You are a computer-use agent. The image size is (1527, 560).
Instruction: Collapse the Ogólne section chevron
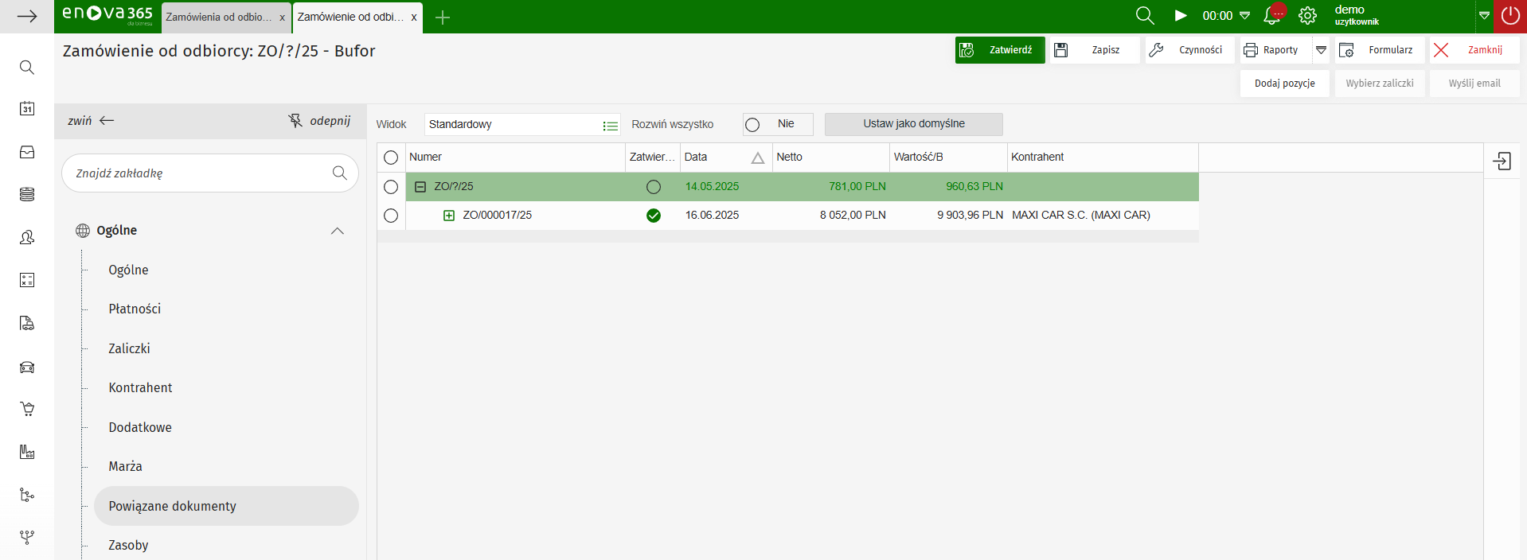(x=337, y=231)
